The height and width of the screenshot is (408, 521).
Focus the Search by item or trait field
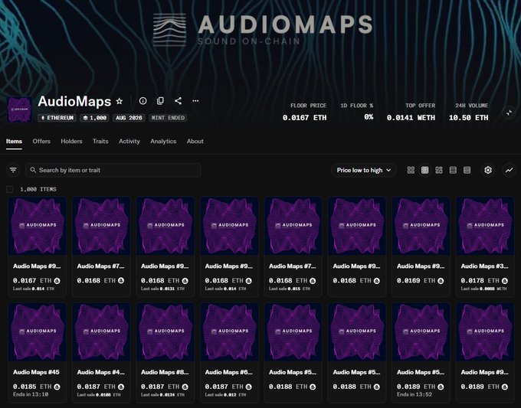coord(113,170)
